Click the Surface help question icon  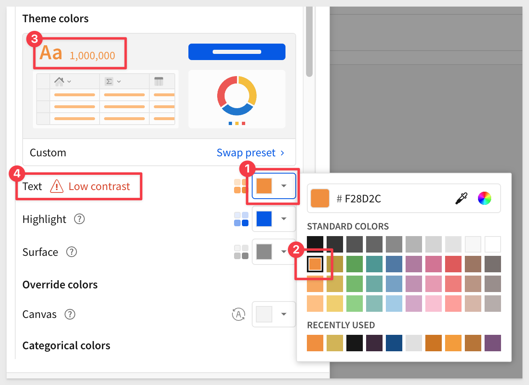(72, 252)
